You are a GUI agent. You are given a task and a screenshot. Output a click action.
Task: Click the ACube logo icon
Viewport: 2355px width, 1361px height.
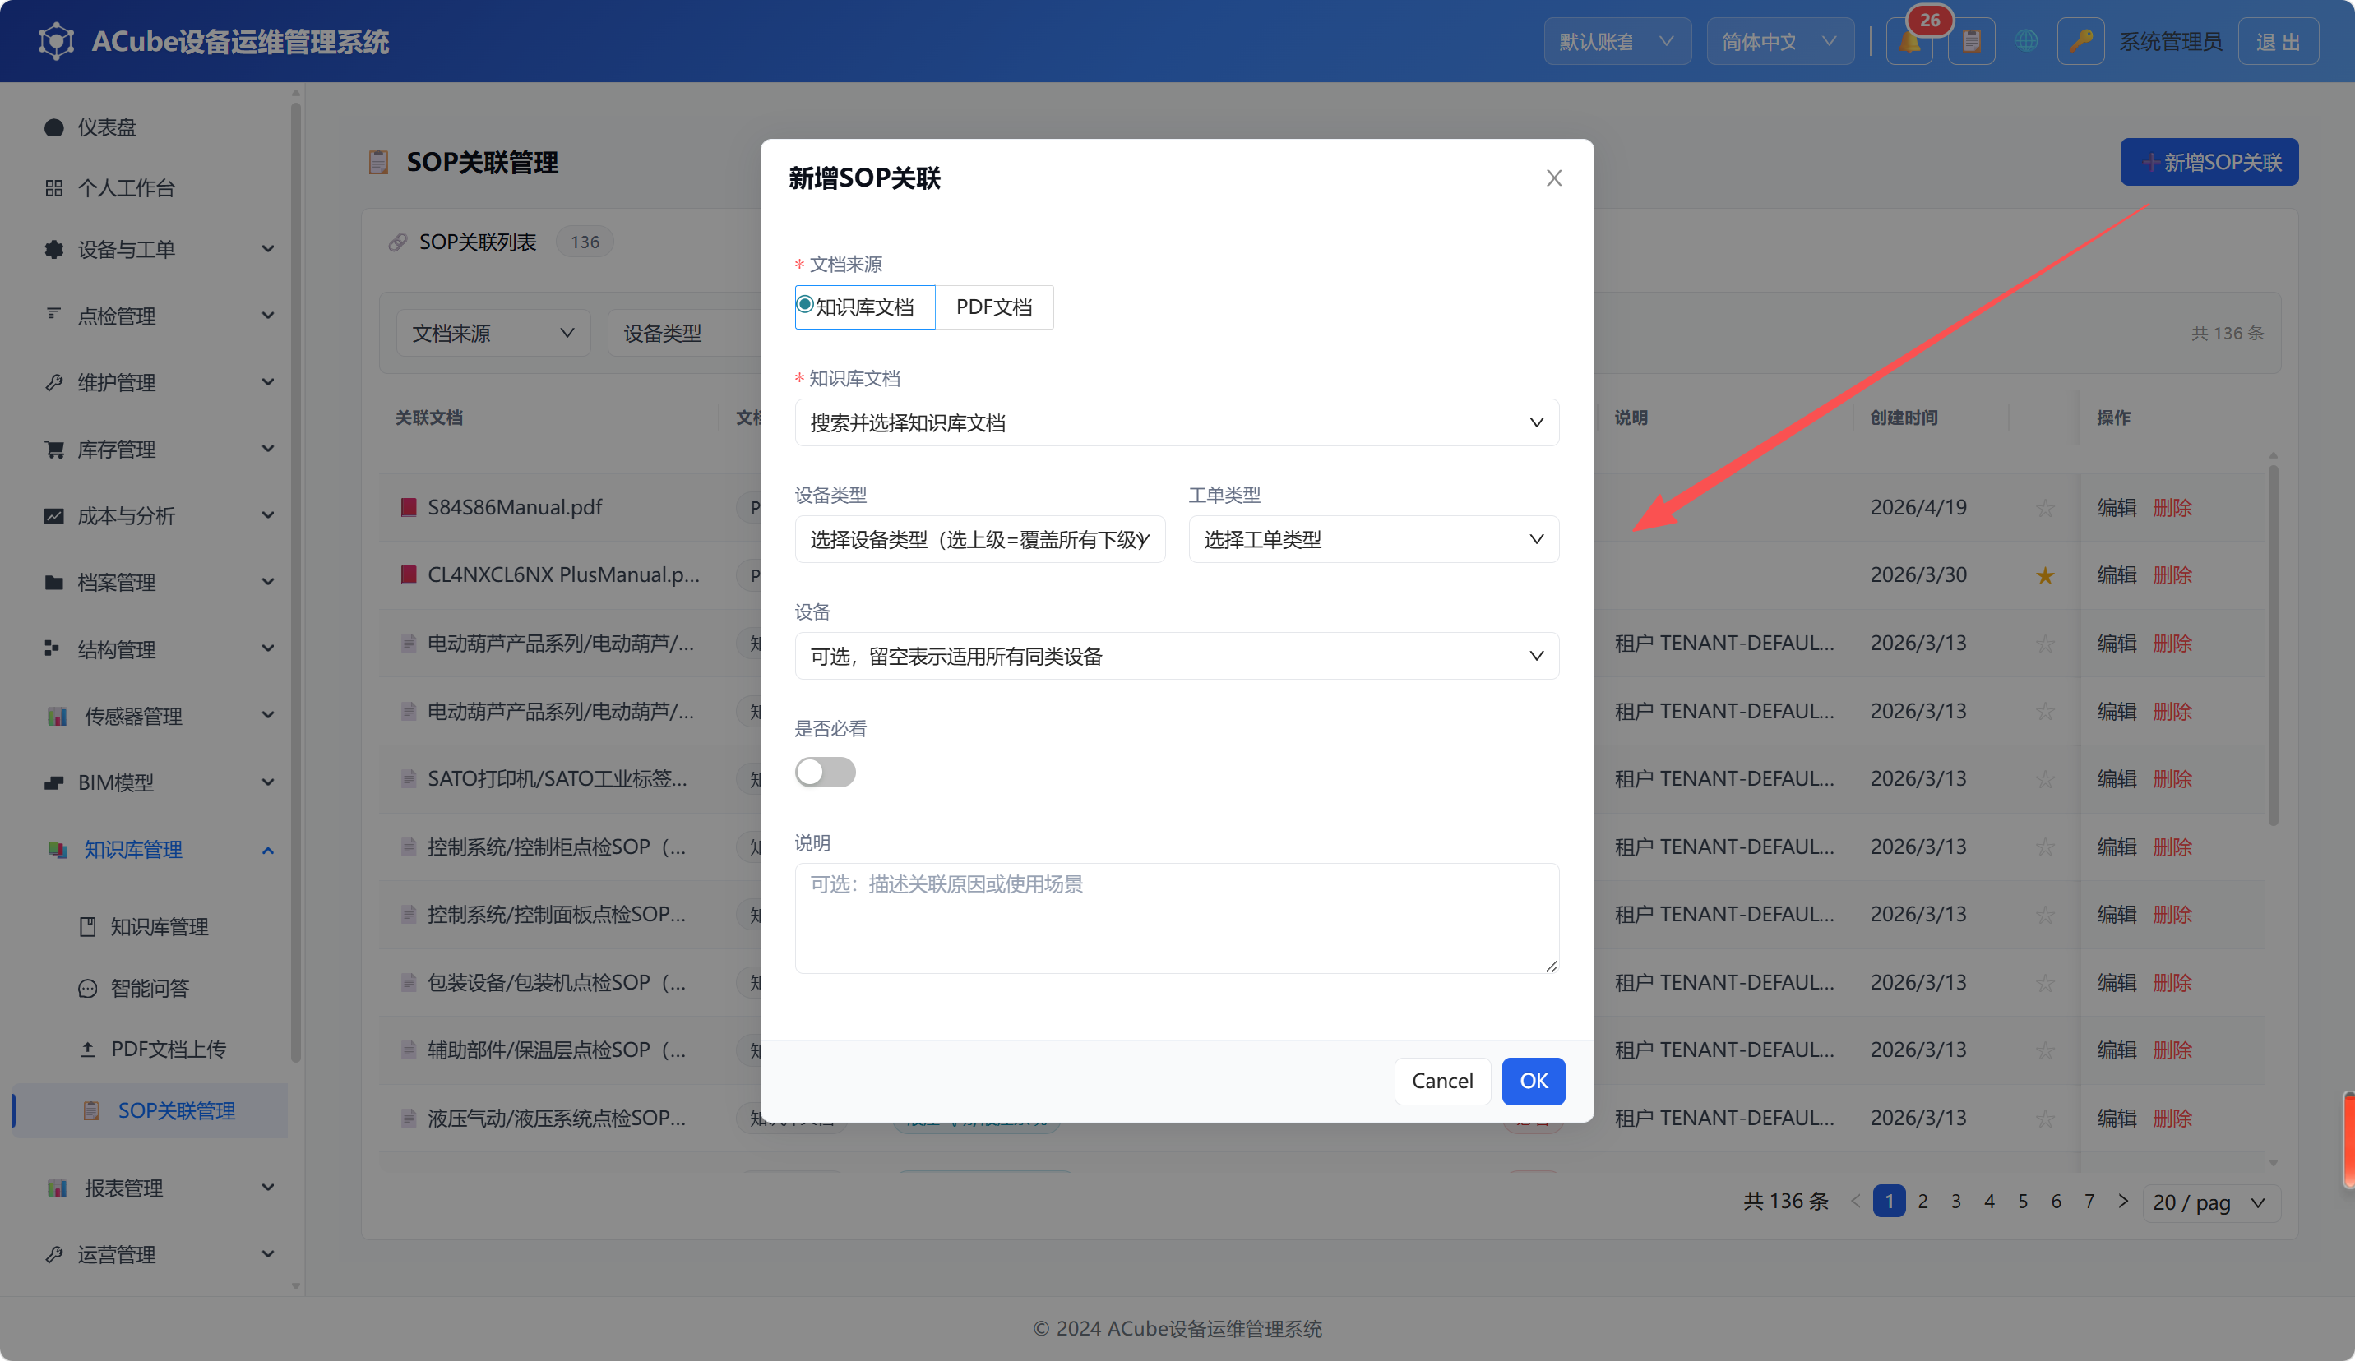point(56,42)
